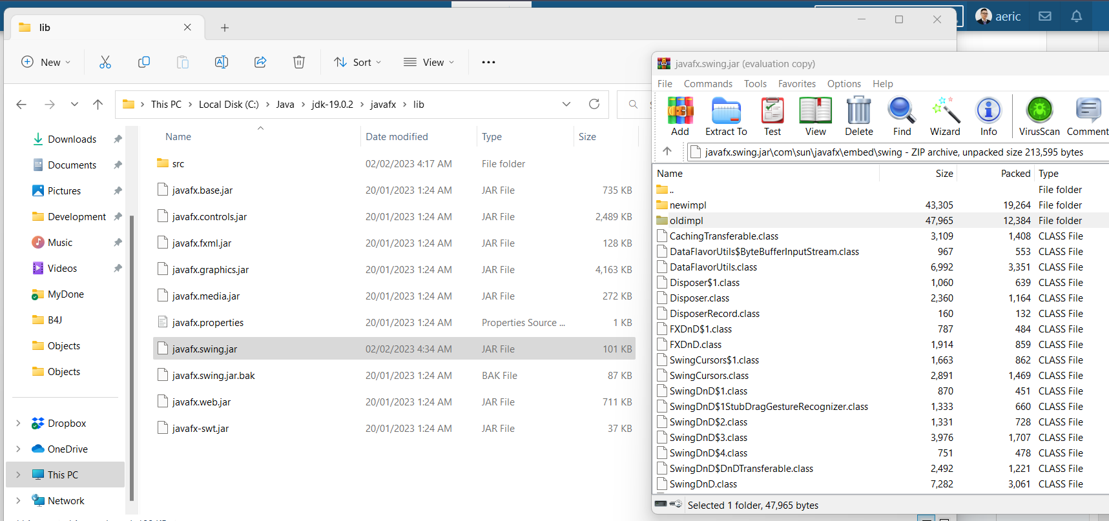Show WinRAR archive Info

click(989, 117)
